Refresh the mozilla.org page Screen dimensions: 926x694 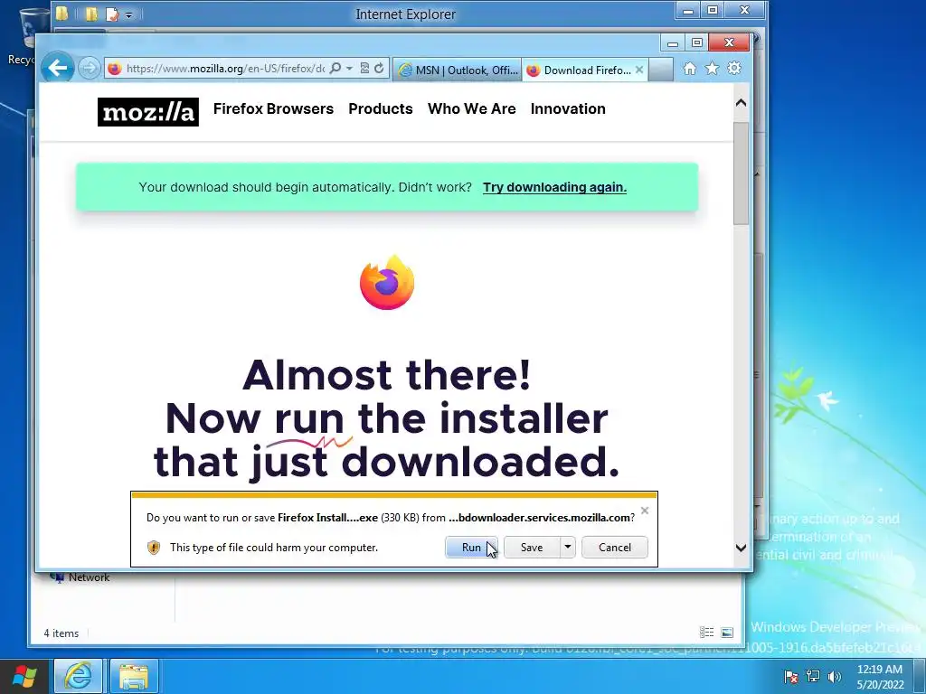379,69
